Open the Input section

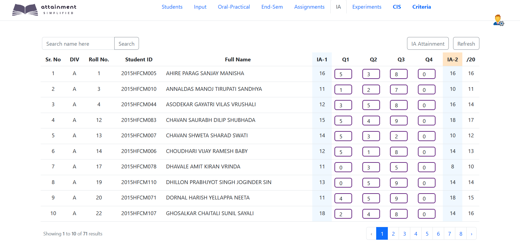pyautogui.click(x=200, y=7)
